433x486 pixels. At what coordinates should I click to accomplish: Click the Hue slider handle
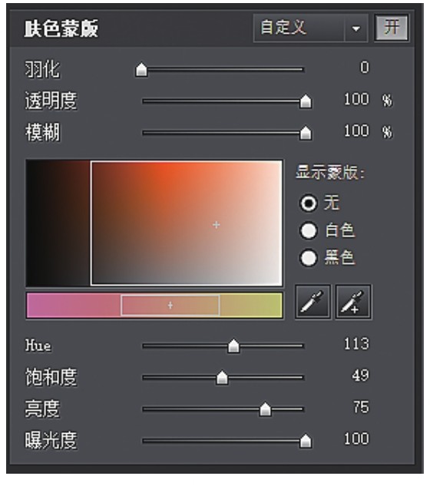click(233, 345)
